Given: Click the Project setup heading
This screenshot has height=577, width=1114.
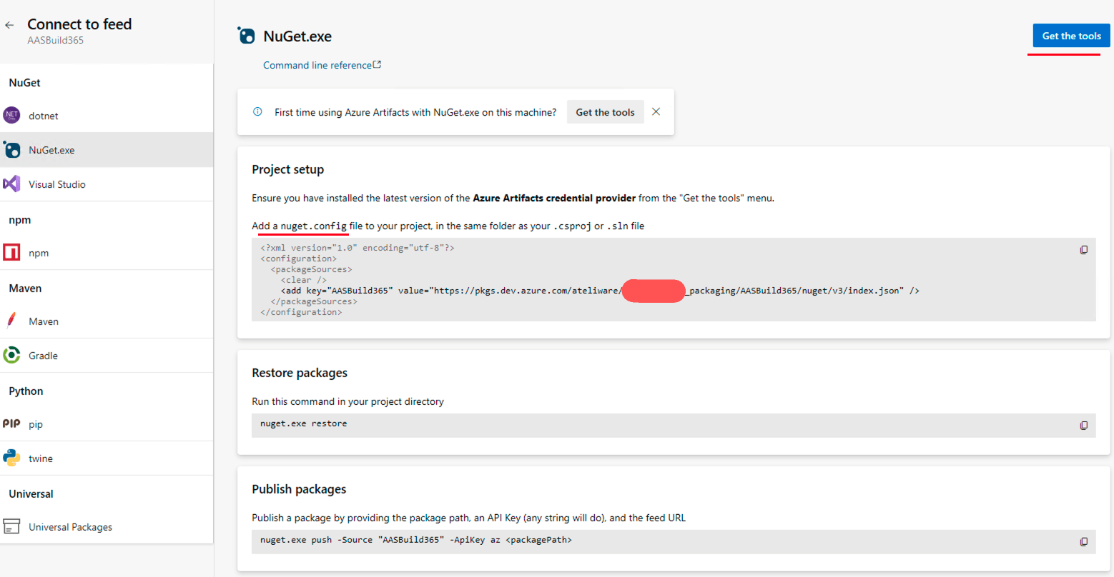Looking at the screenshot, I should click(x=287, y=169).
